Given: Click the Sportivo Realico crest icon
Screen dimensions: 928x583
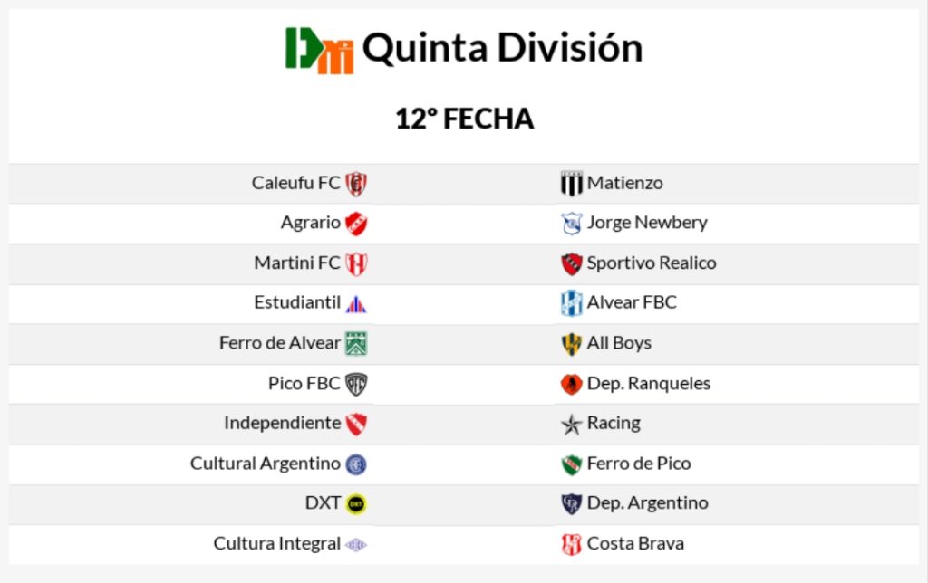Looking at the screenshot, I should [x=571, y=263].
